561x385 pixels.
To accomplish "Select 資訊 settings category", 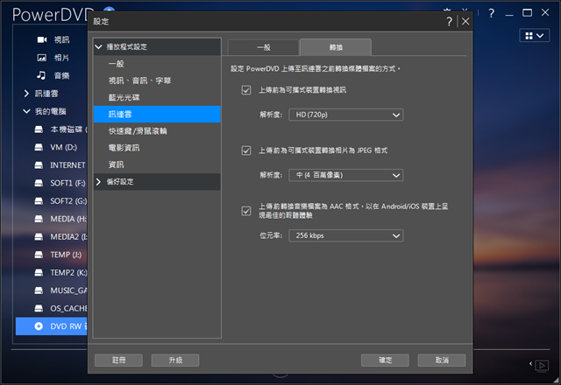I will click(157, 164).
